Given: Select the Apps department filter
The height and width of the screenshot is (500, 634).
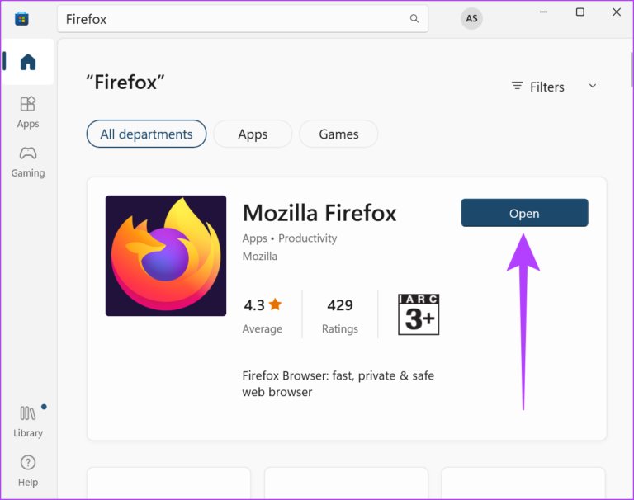Looking at the screenshot, I should pos(253,134).
